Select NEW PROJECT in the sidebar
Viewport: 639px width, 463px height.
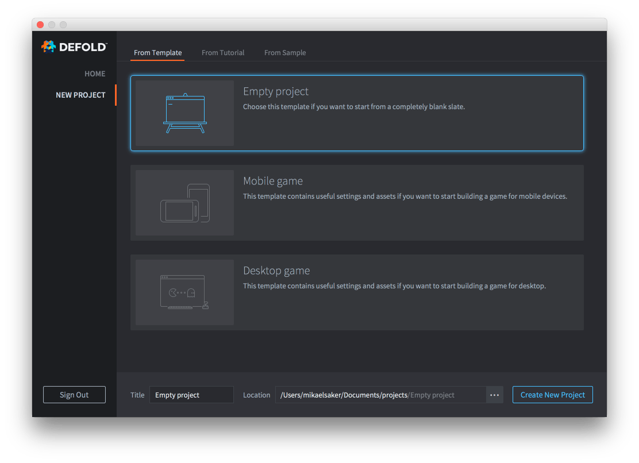pos(80,95)
